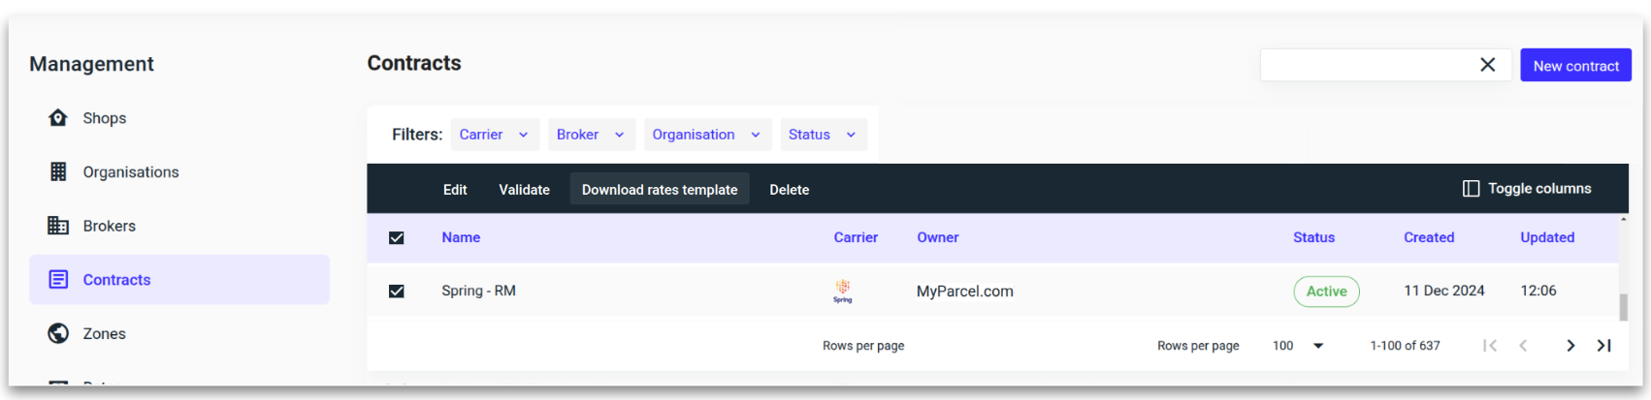Clear the search field with X icon
The width and height of the screenshot is (1651, 400).
pos(1487,65)
